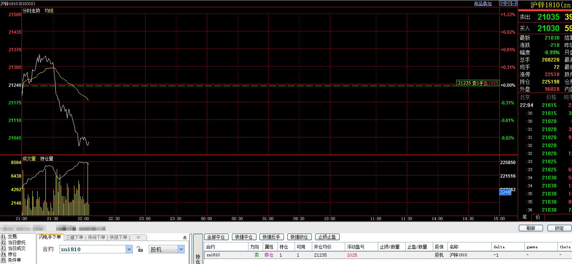
Task: Click the blue 3248 volume marker
Action: [505, 192]
